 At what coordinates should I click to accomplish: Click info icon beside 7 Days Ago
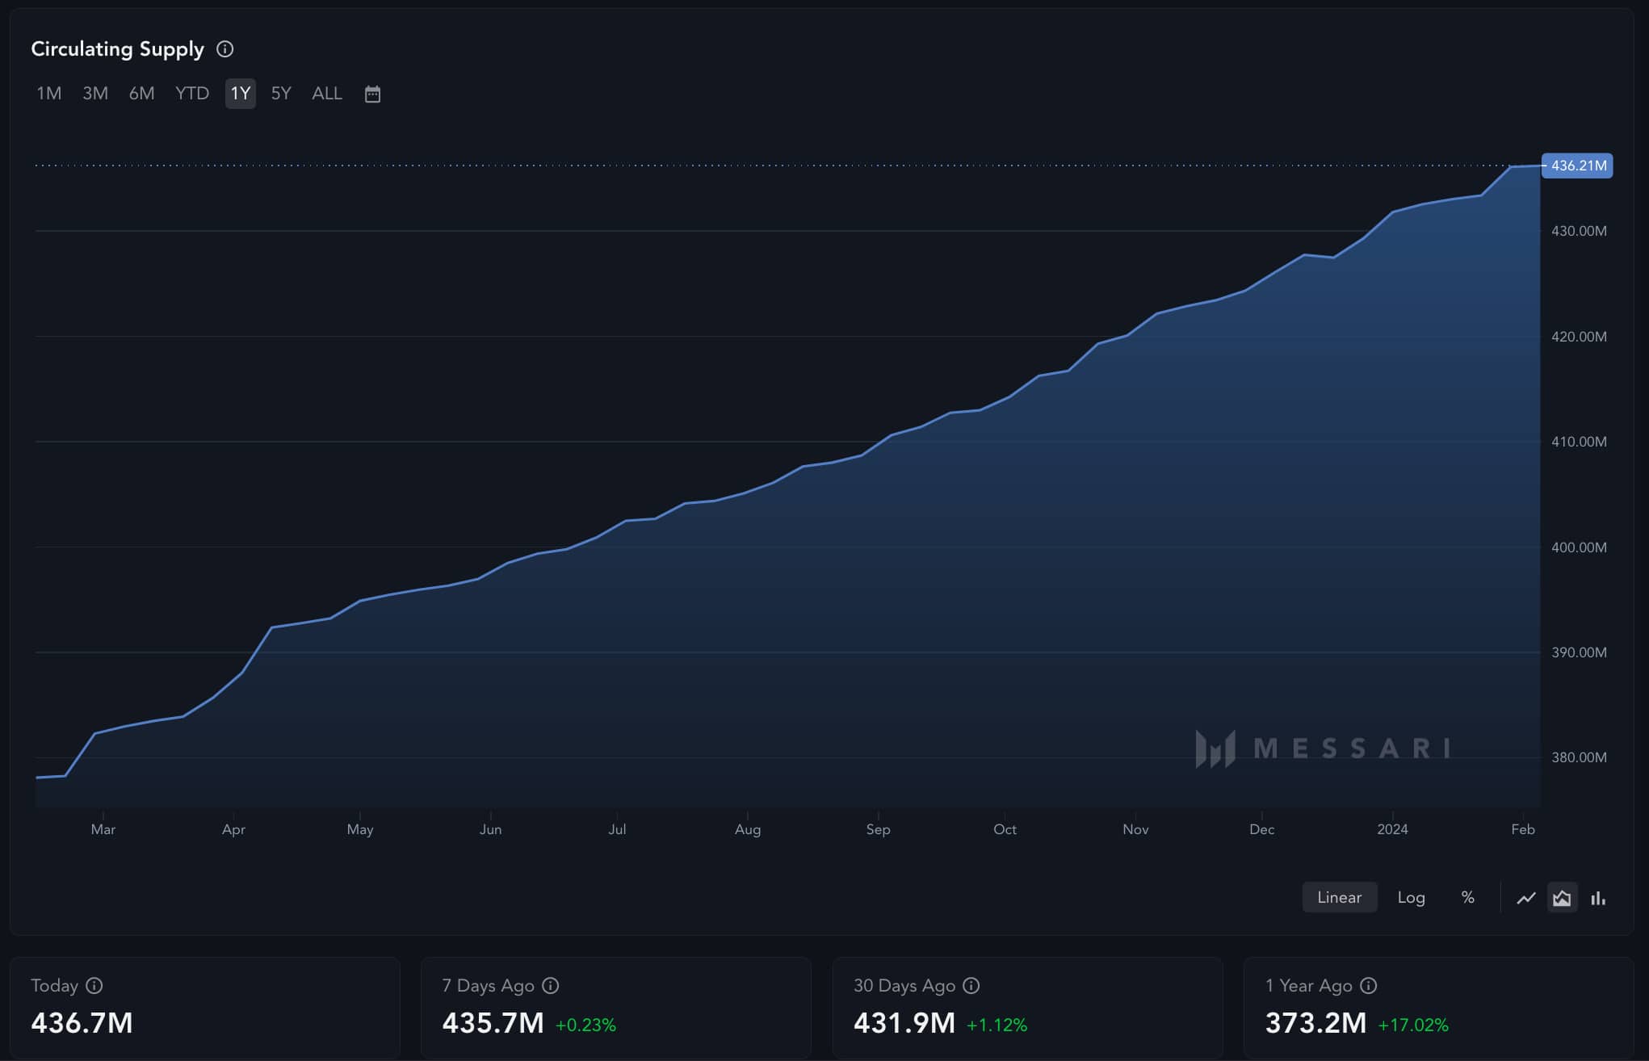pyautogui.click(x=551, y=986)
